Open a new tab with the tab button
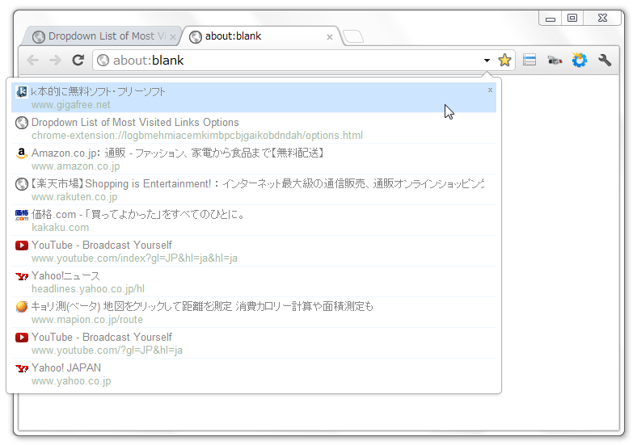This screenshot has width=637, height=445. pyautogui.click(x=353, y=36)
